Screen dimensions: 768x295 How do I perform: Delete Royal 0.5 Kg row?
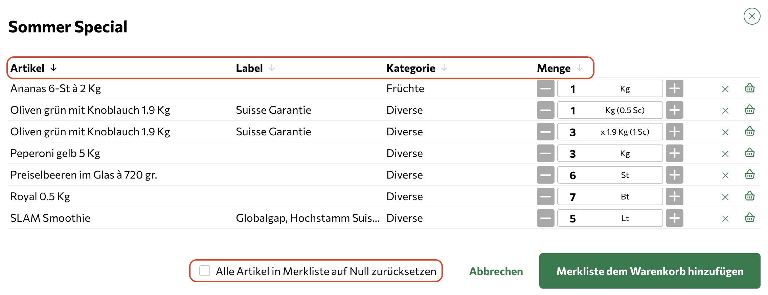(725, 197)
